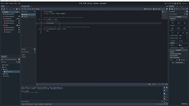Switch to the Shader Editor bottom tab

click(x=48, y=104)
